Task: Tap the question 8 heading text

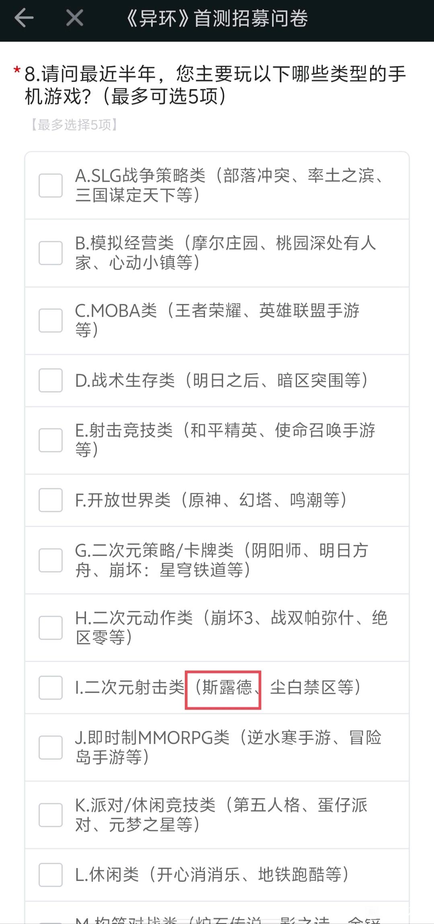Action: pos(215,85)
